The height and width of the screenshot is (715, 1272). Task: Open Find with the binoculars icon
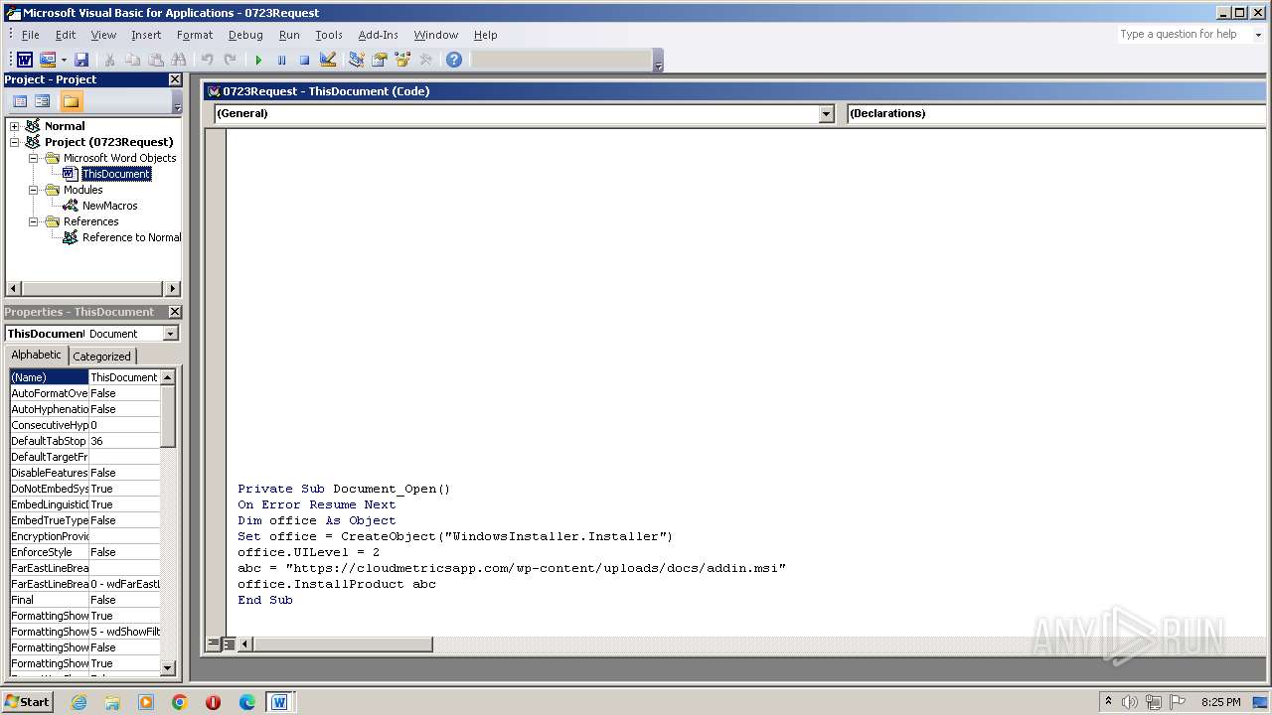click(x=179, y=60)
